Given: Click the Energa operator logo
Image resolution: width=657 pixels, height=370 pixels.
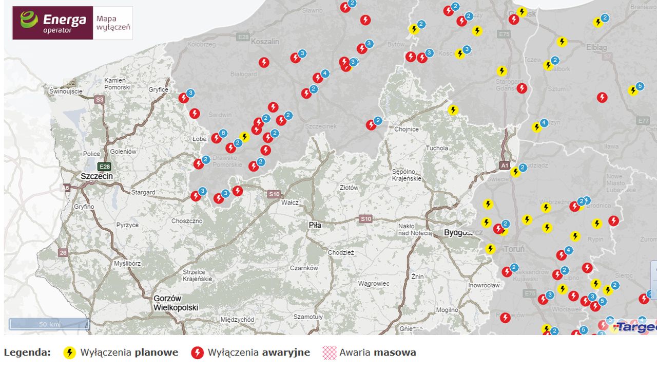Looking at the screenshot, I should [53, 23].
